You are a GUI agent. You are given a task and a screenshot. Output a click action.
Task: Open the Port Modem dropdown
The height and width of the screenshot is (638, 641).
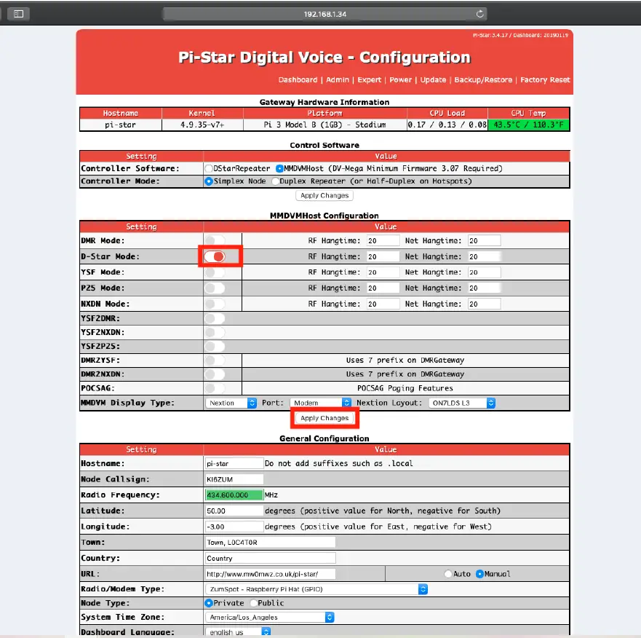[320, 403]
